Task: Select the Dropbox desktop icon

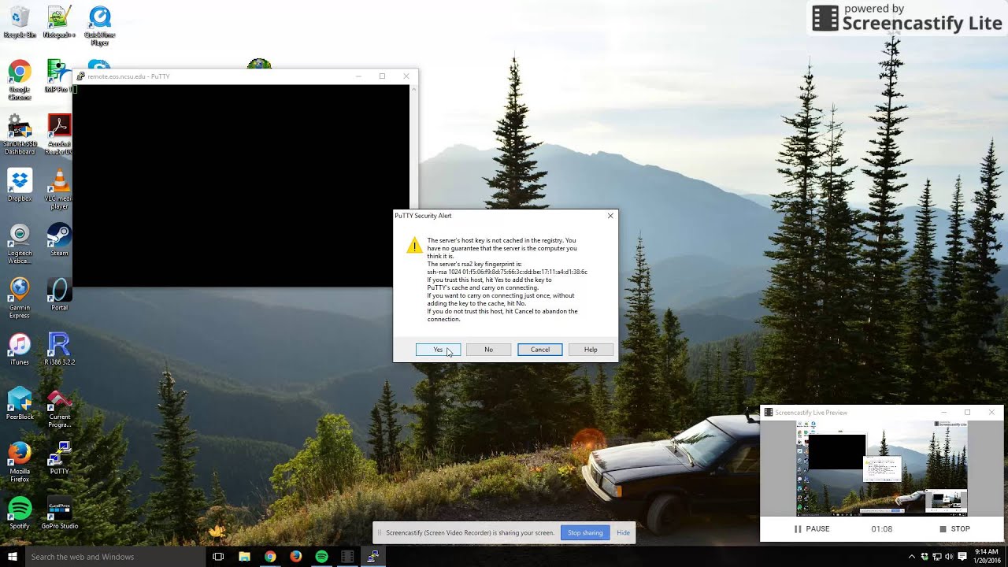Action: [x=20, y=186]
